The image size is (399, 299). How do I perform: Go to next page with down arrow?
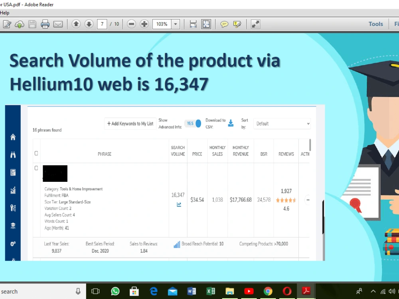(x=89, y=24)
